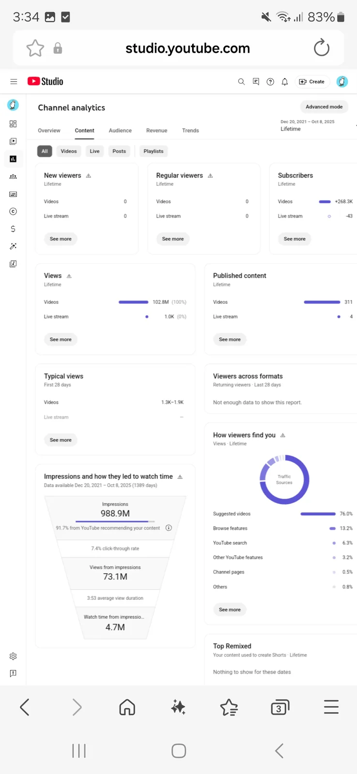Viewport: 357px width, 774px height.
Task: Tap the bookmark star in address bar
Action: [35, 48]
